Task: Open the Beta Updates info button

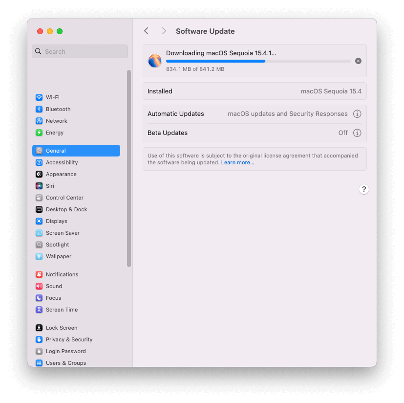Action: click(357, 133)
